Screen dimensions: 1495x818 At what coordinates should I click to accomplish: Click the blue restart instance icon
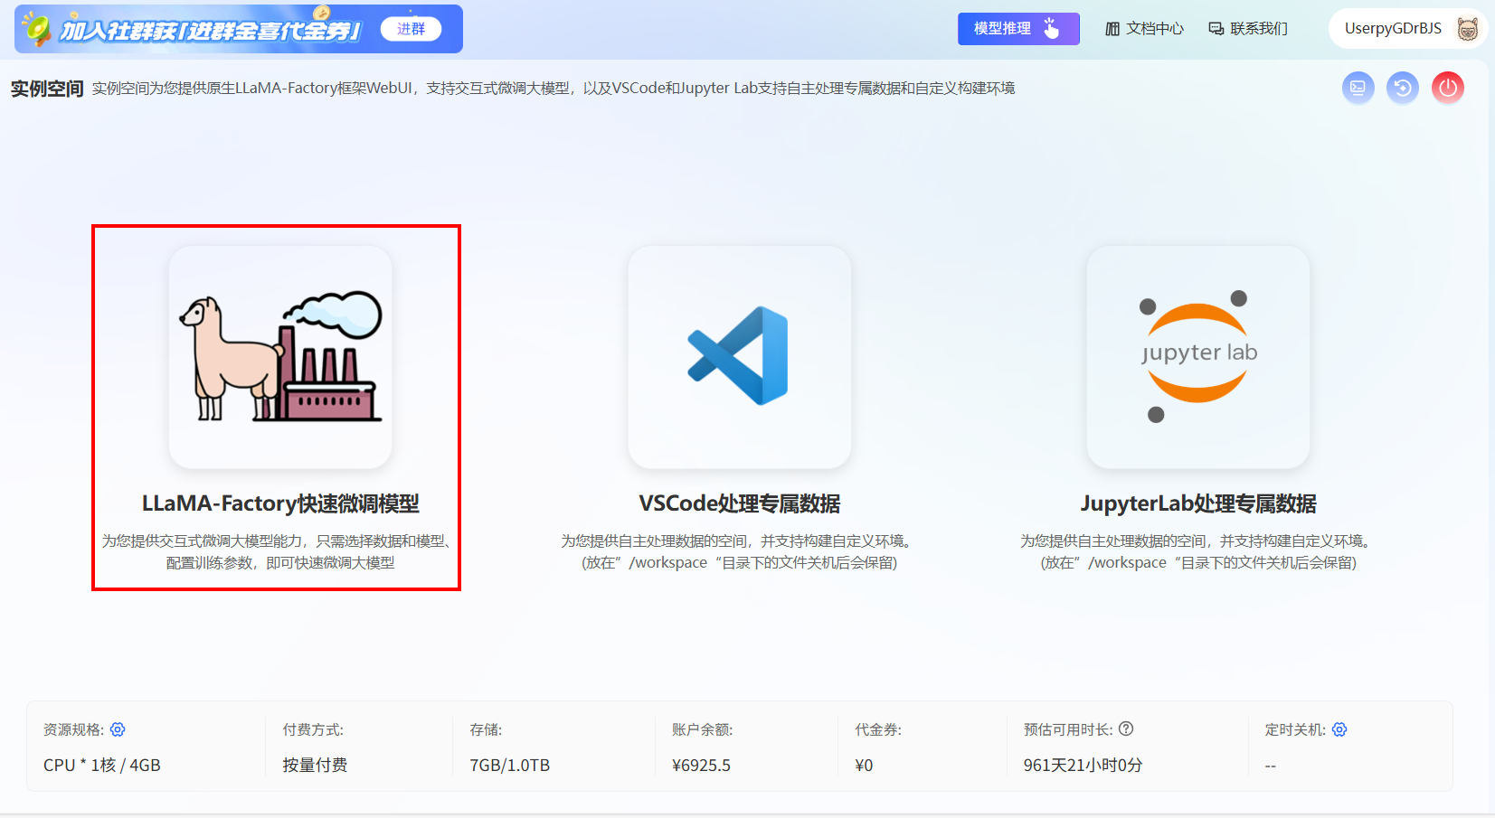[x=1403, y=88]
